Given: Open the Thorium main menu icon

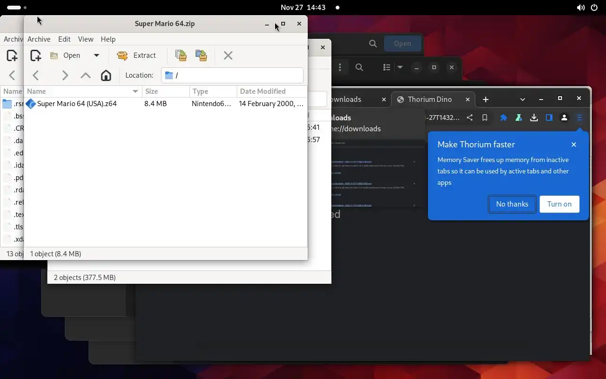Looking at the screenshot, I should point(579,118).
